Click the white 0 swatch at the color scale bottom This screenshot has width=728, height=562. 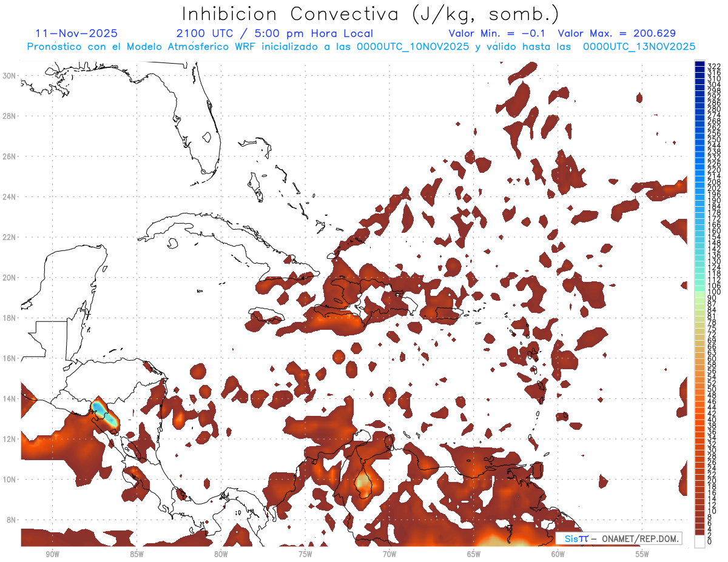point(699,540)
